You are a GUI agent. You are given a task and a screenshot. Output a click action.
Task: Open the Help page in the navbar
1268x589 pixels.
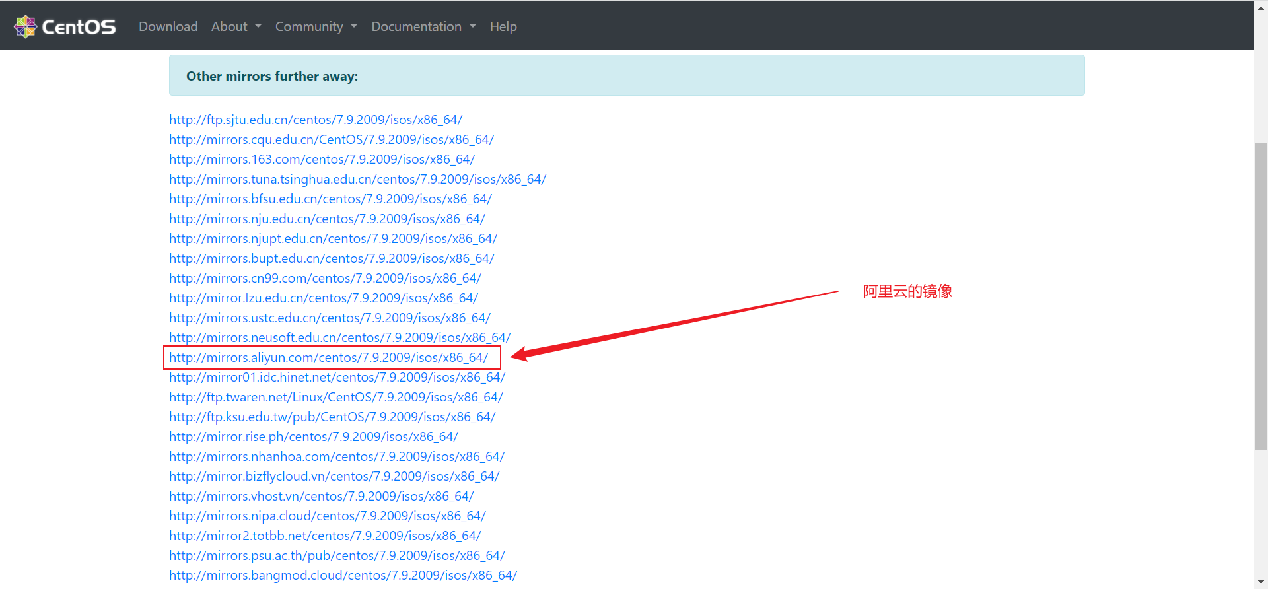503,26
